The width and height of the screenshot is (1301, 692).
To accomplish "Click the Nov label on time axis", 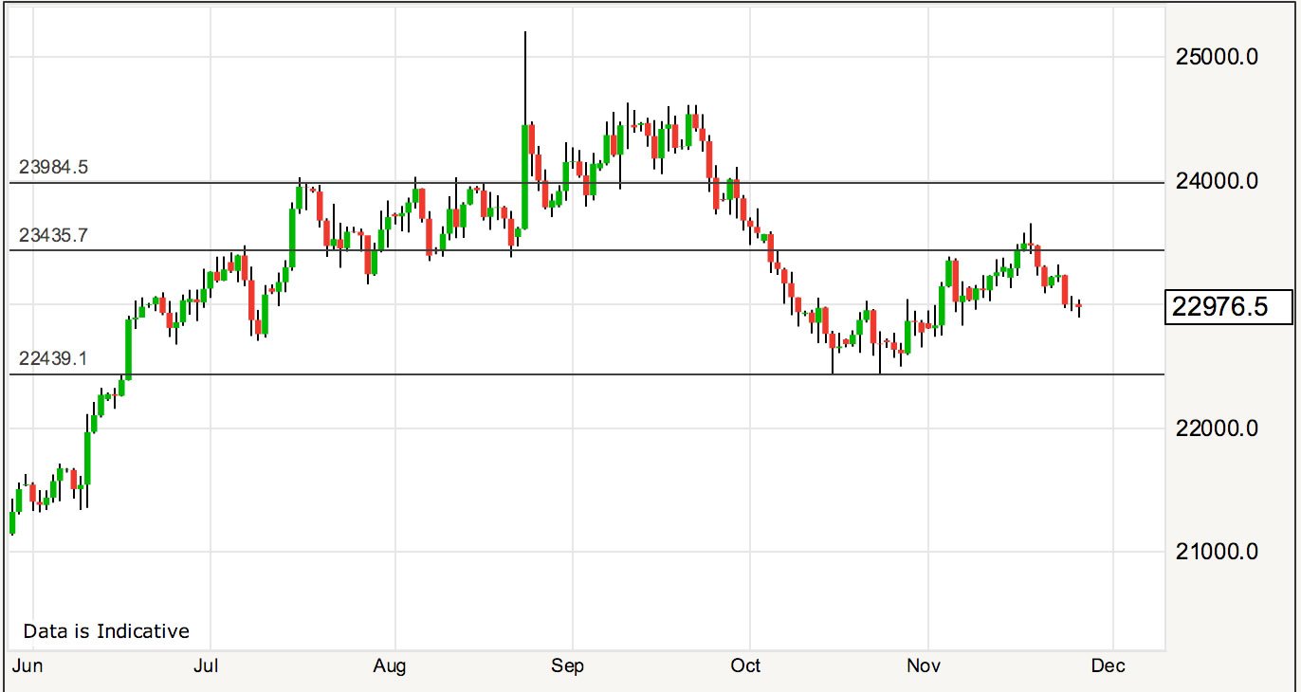I will click(x=924, y=666).
